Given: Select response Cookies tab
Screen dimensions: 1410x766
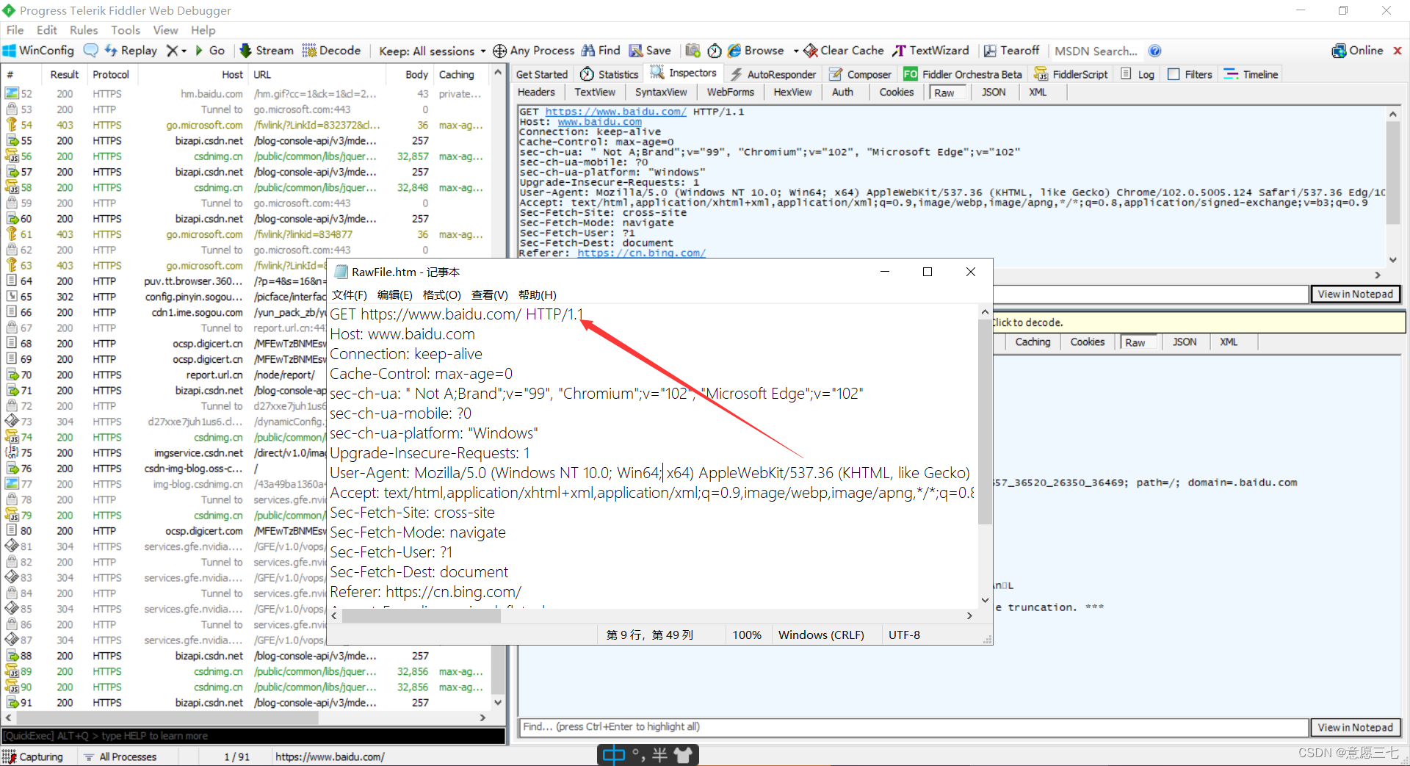Looking at the screenshot, I should pyautogui.click(x=1087, y=342).
